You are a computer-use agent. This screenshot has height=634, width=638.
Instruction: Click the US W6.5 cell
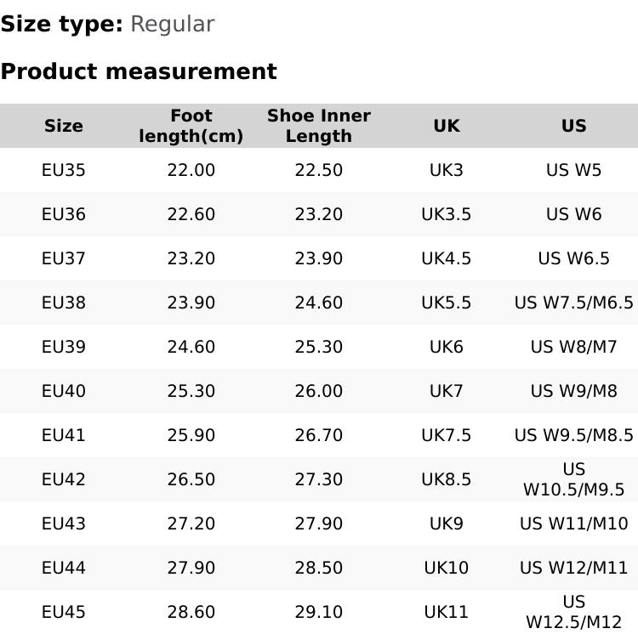pyautogui.click(x=574, y=258)
